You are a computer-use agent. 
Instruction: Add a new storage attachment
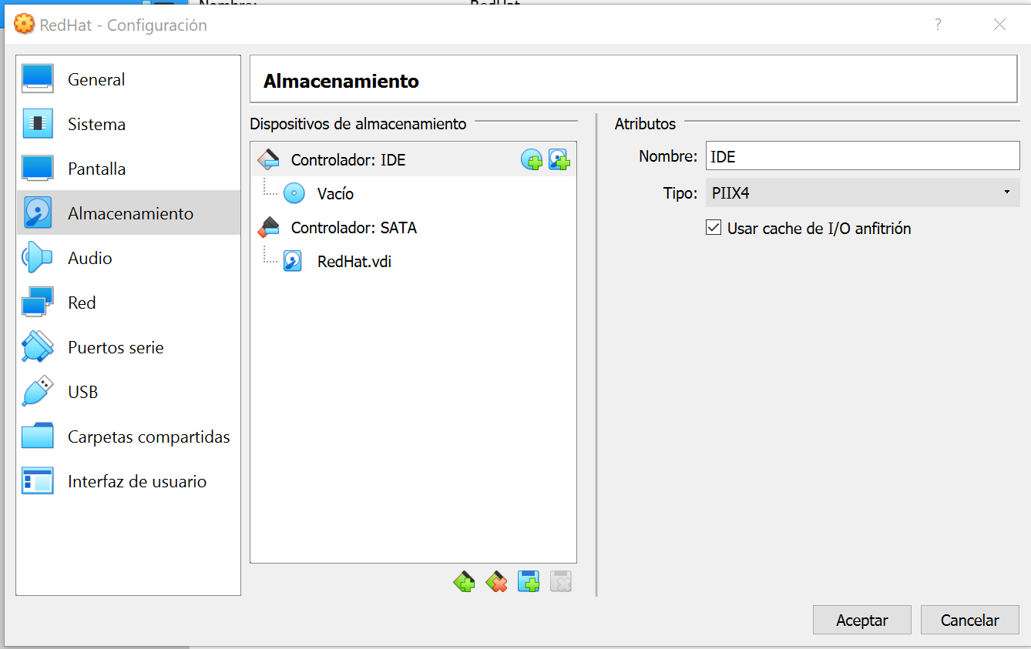[529, 582]
